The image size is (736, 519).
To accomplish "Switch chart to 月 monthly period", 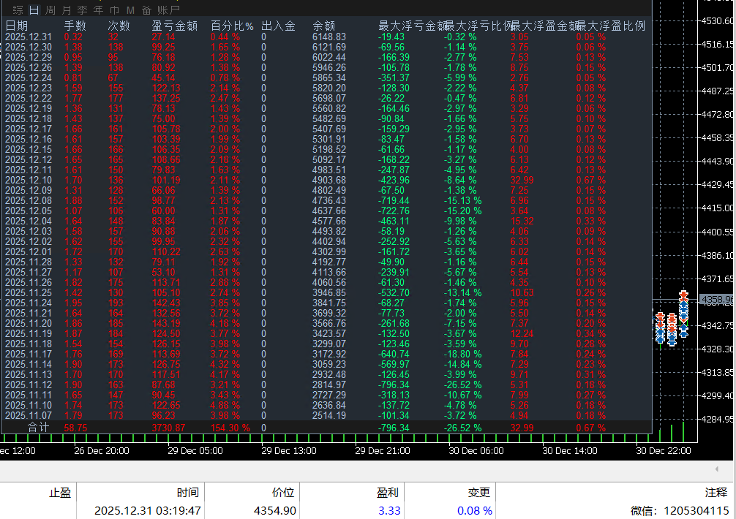I will click(66, 10).
